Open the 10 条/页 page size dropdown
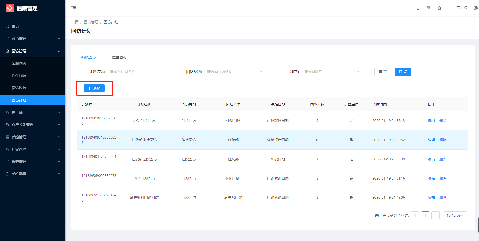The image size is (479, 241). (455, 215)
